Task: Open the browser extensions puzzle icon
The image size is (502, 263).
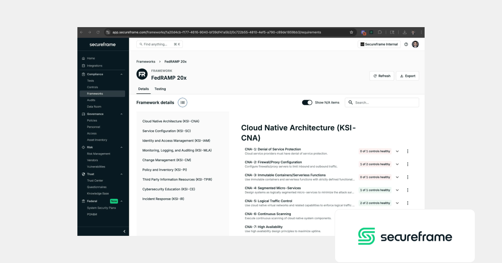Action: click(x=380, y=32)
